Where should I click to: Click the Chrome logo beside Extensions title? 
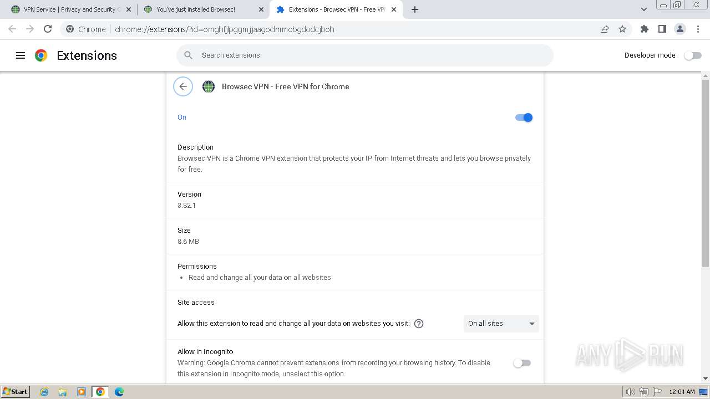(41, 55)
